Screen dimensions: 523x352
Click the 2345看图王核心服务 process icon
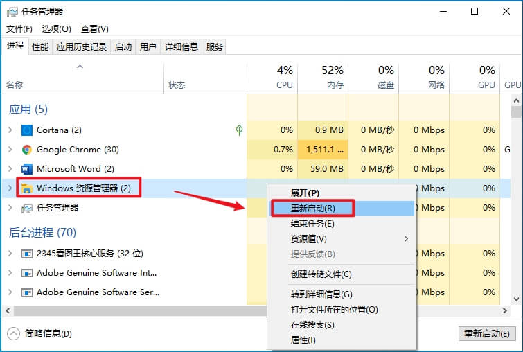[x=27, y=254]
